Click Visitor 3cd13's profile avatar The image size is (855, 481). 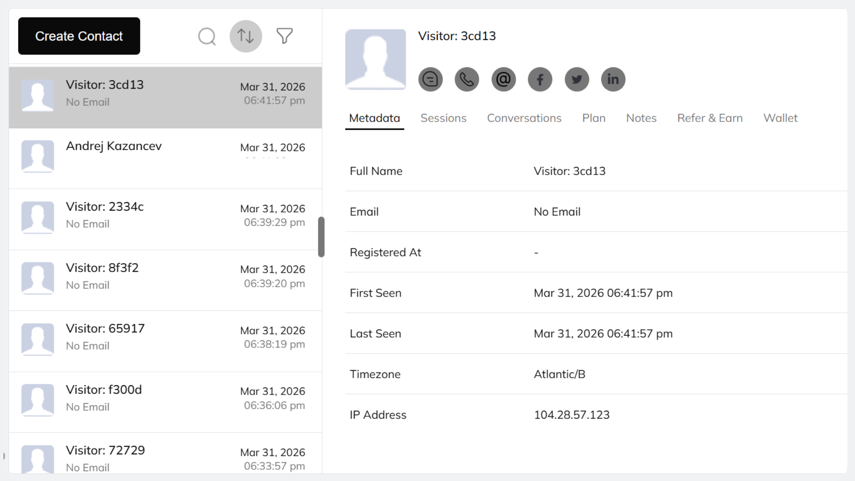pyautogui.click(x=375, y=59)
